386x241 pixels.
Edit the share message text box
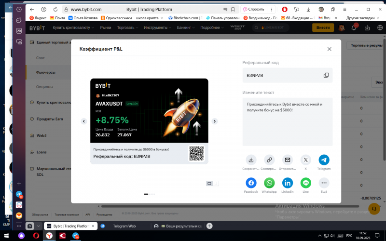point(287,122)
